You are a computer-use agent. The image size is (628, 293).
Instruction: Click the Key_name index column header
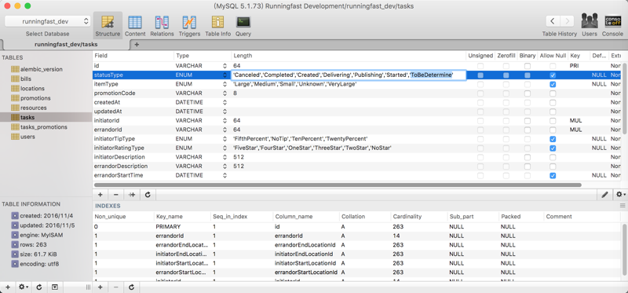tap(183, 217)
